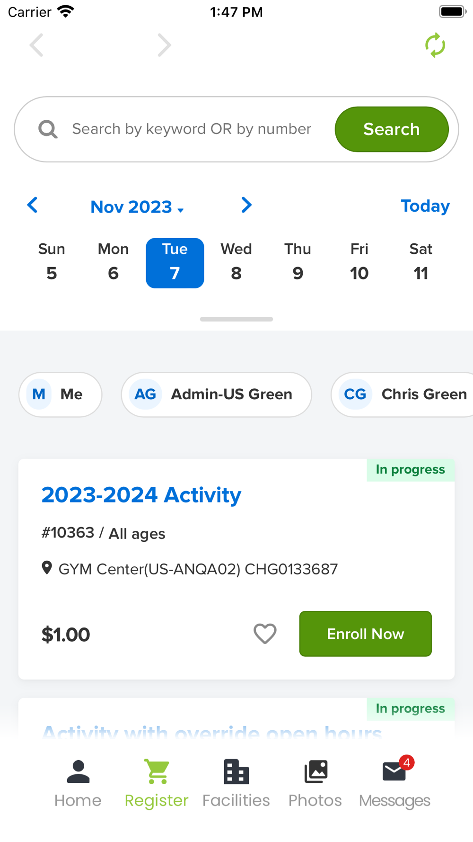
Task: Select the Admin-US Green participant filter
Action: click(x=216, y=394)
